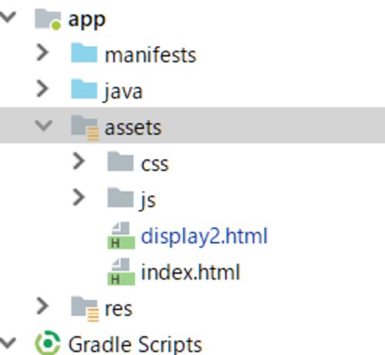Select display2.html in the tree
The image size is (385, 355).
click(204, 236)
